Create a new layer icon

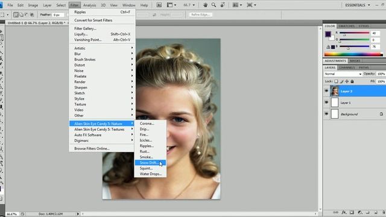[376, 213]
